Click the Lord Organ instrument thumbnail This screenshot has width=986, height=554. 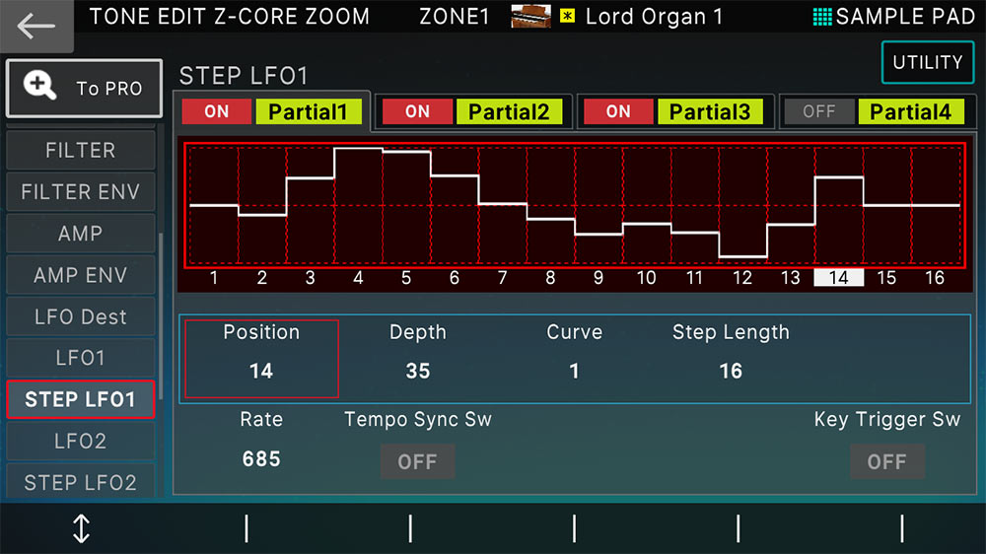[x=530, y=17]
